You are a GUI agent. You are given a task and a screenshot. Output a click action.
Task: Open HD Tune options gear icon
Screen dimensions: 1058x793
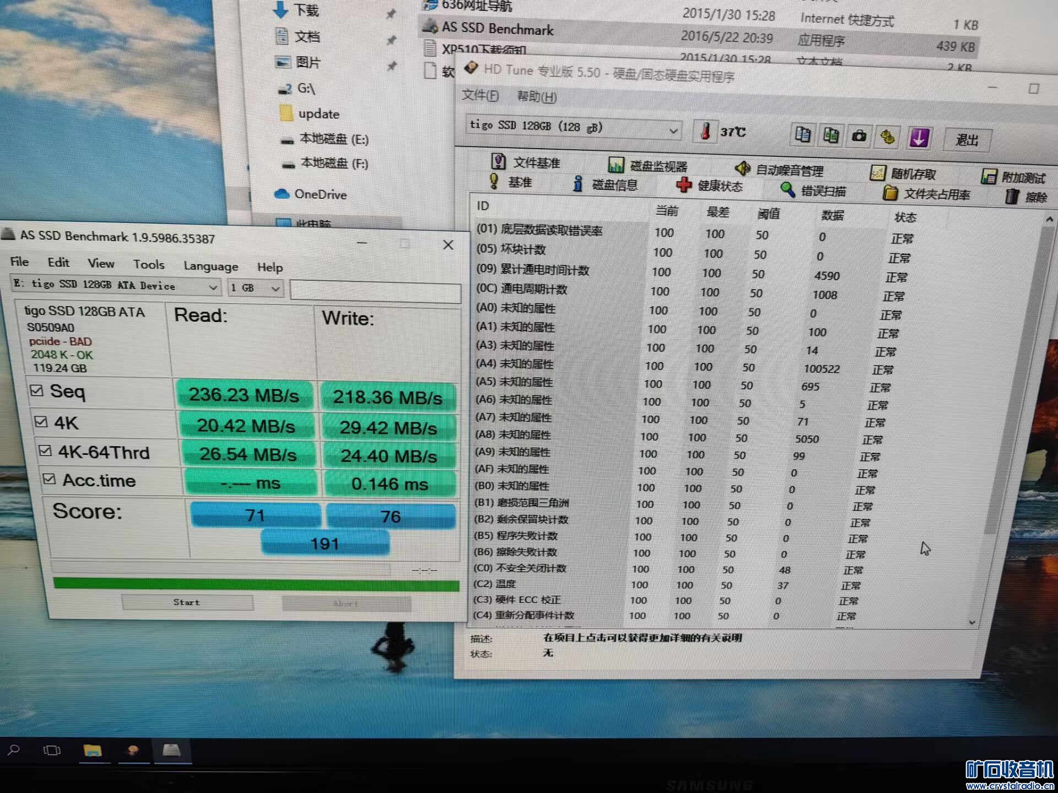[887, 137]
